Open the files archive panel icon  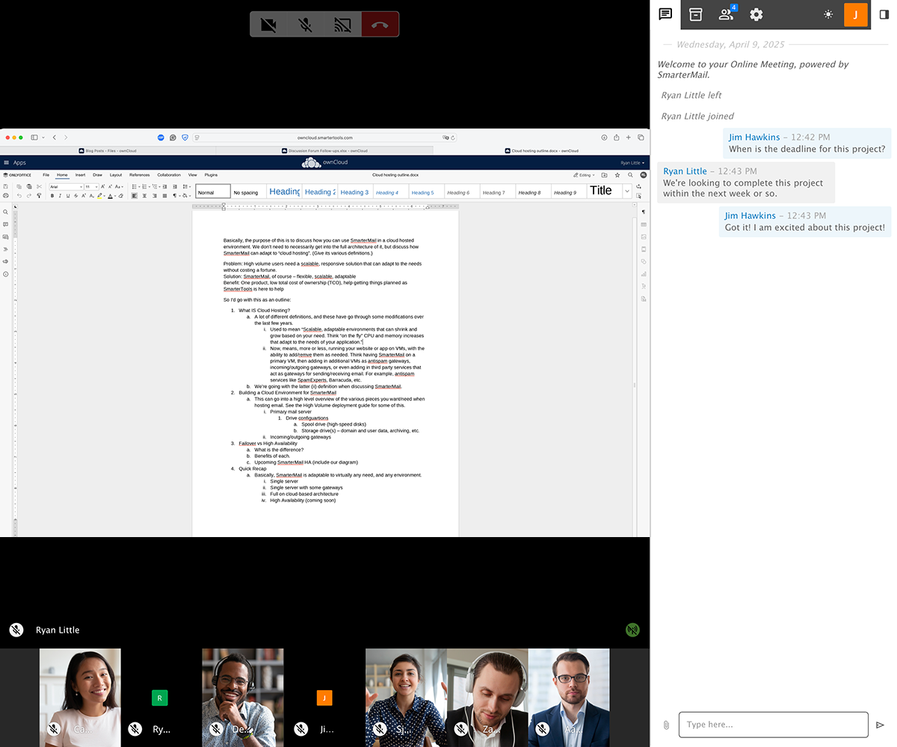point(696,14)
